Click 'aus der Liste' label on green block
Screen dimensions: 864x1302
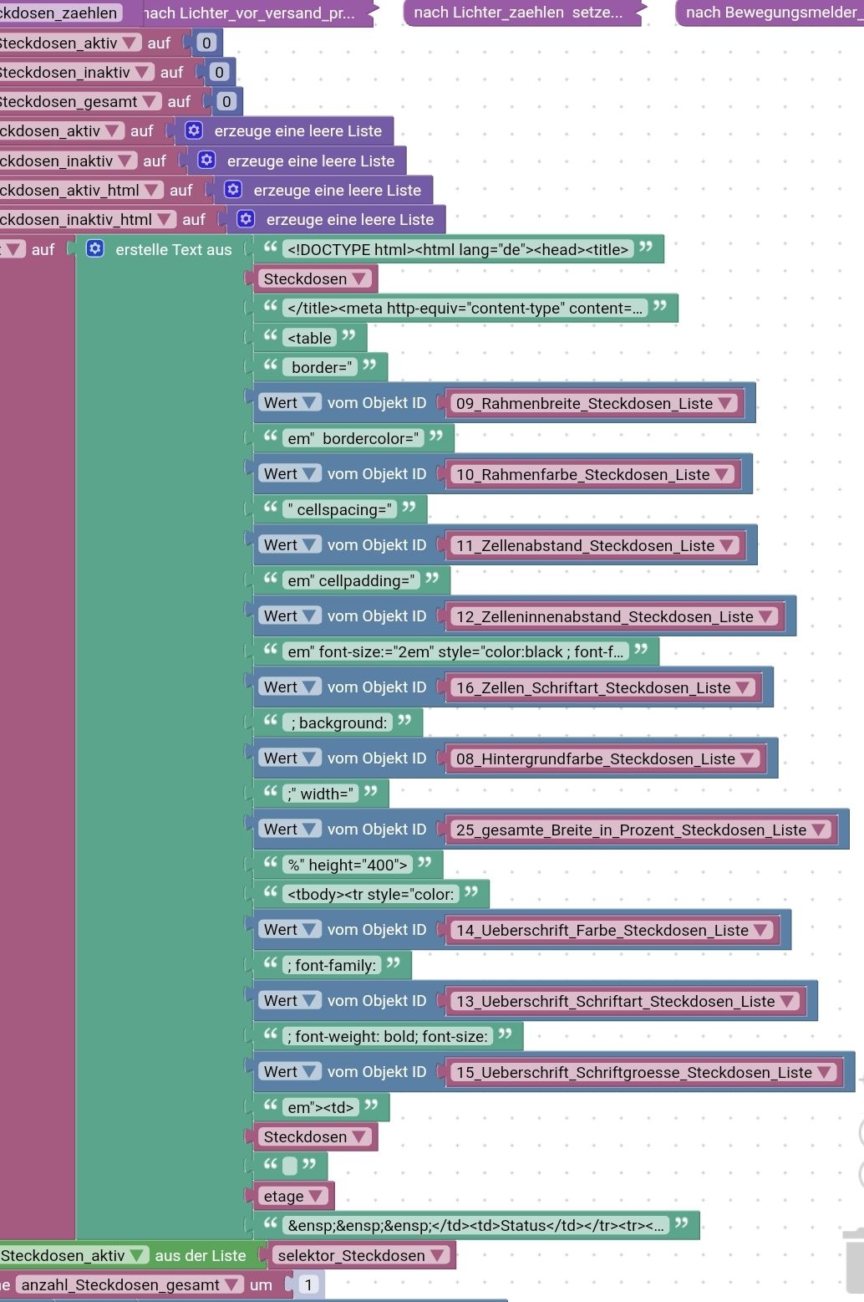(x=201, y=1255)
